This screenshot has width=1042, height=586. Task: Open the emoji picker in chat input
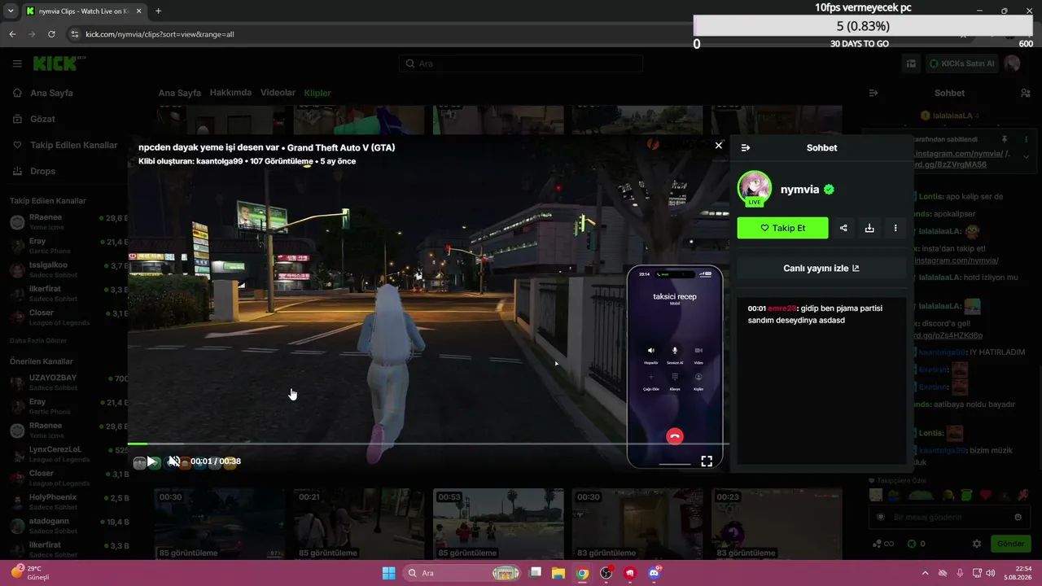[1018, 517]
